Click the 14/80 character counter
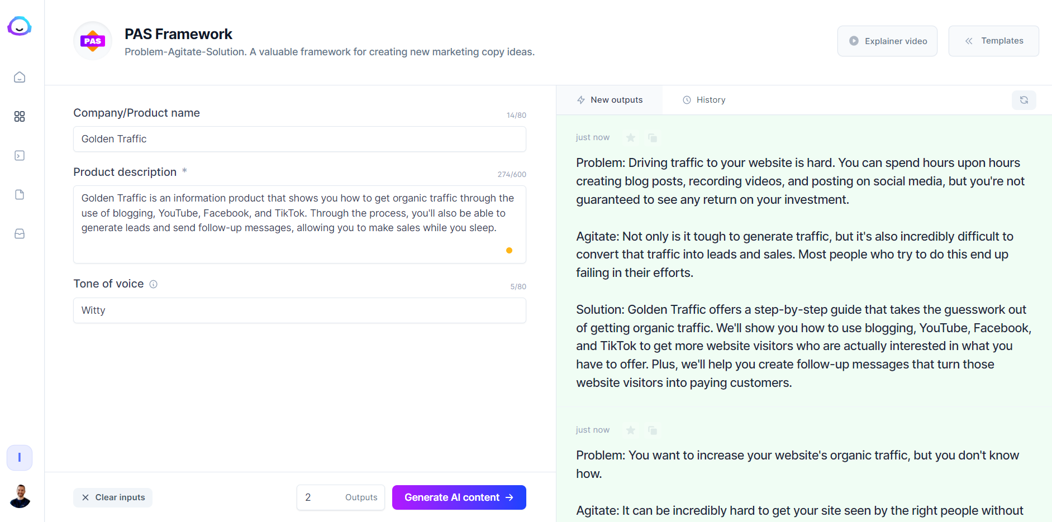The image size is (1052, 522). 516,115
